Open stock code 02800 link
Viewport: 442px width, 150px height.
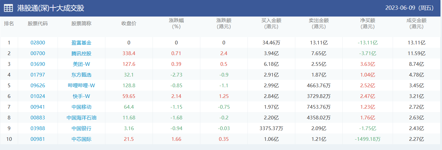point(38,43)
